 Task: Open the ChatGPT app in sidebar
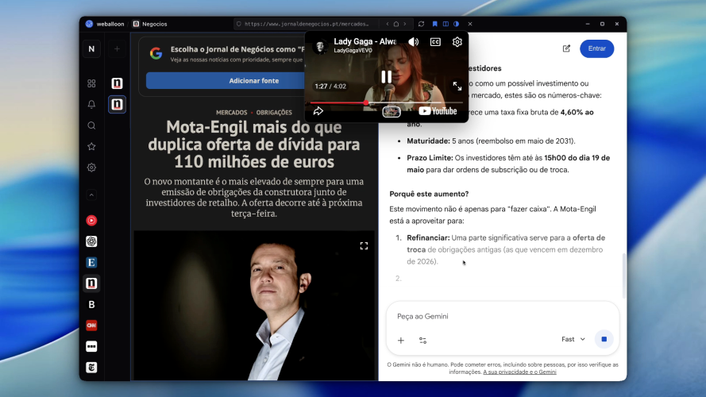91,241
